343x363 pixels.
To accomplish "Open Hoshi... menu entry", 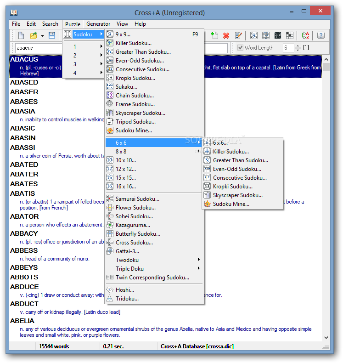I will point(154,290).
